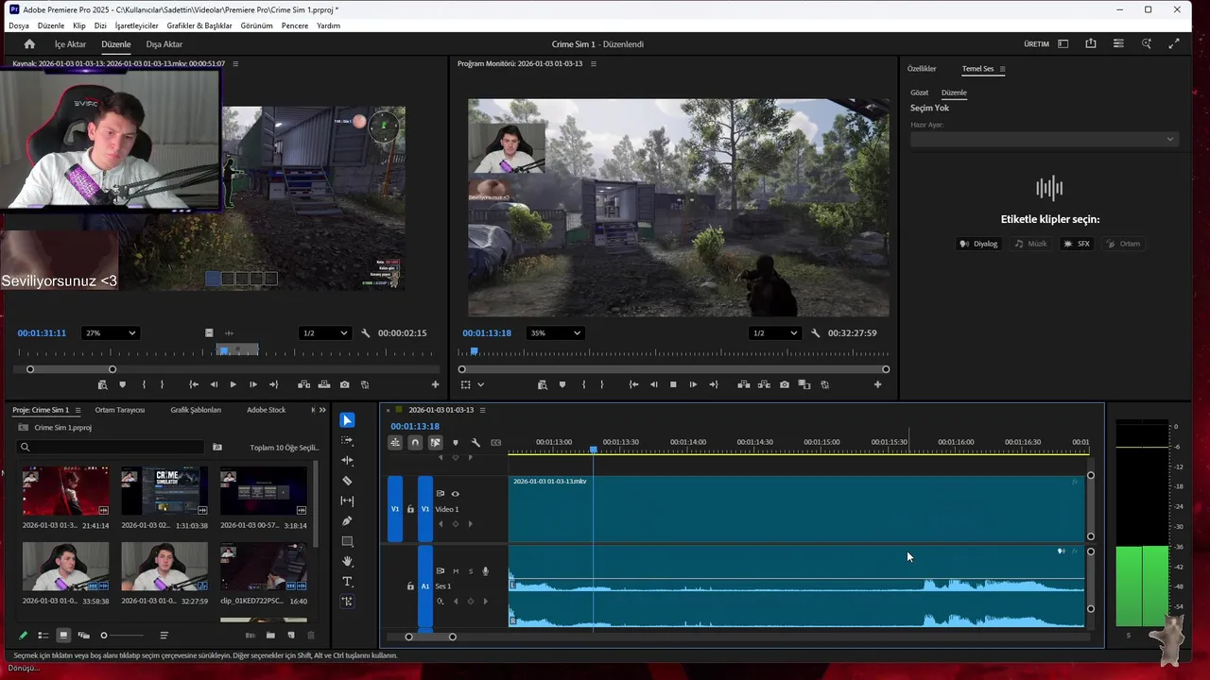Screen dimensions: 1210x680
Task: Enter full screen with the header expand icon
Action: (1174, 43)
